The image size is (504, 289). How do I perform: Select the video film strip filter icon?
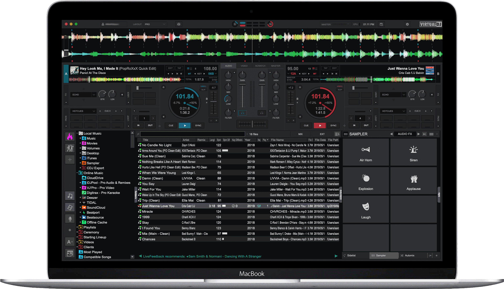tap(70, 208)
